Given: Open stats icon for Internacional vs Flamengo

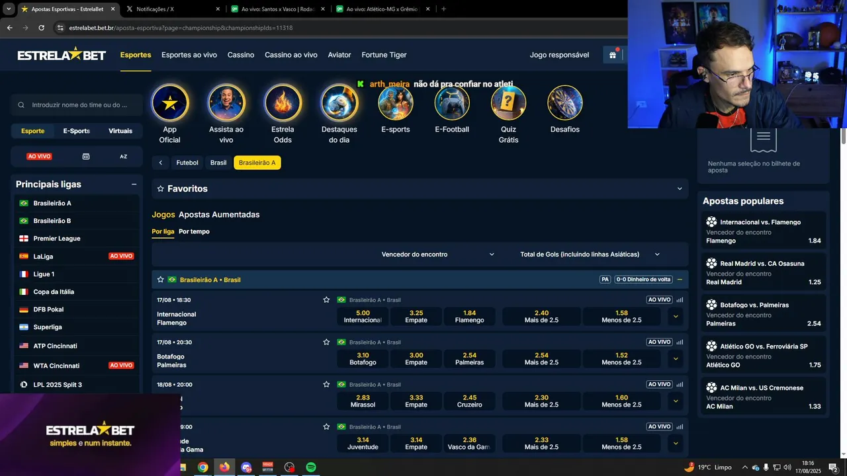Looking at the screenshot, I should point(680,299).
